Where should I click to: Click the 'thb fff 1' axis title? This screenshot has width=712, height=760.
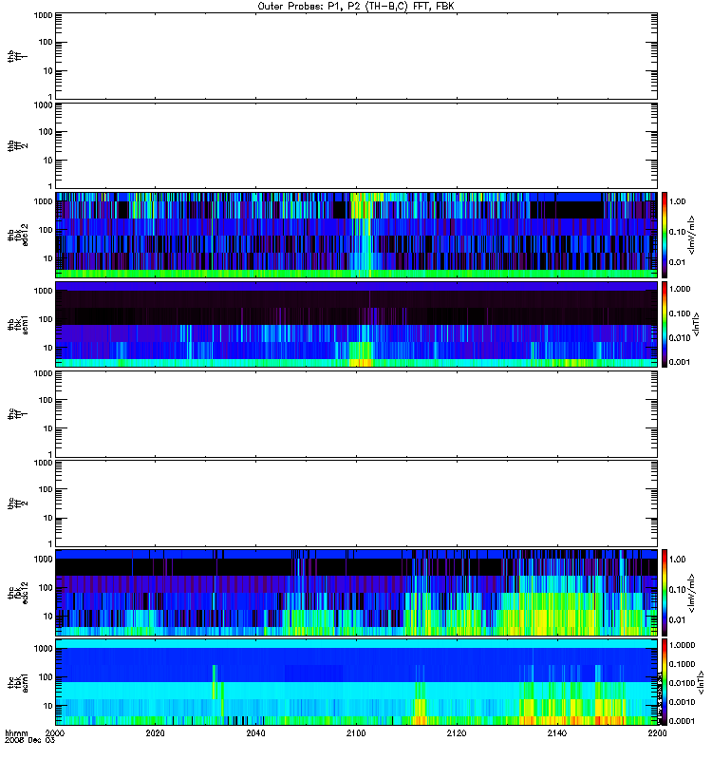click(x=17, y=56)
